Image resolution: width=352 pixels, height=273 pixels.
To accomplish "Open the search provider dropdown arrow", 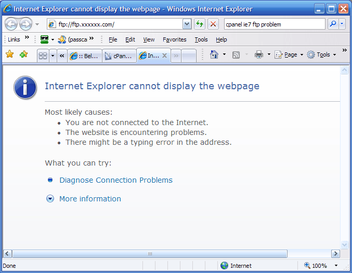I will click(x=342, y=23).
